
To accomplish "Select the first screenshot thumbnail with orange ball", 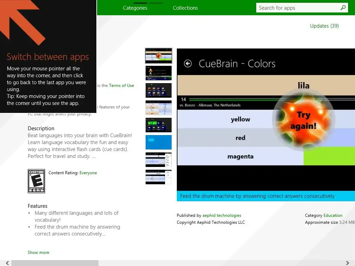I will pyautogui.click(x=158, y=56).
